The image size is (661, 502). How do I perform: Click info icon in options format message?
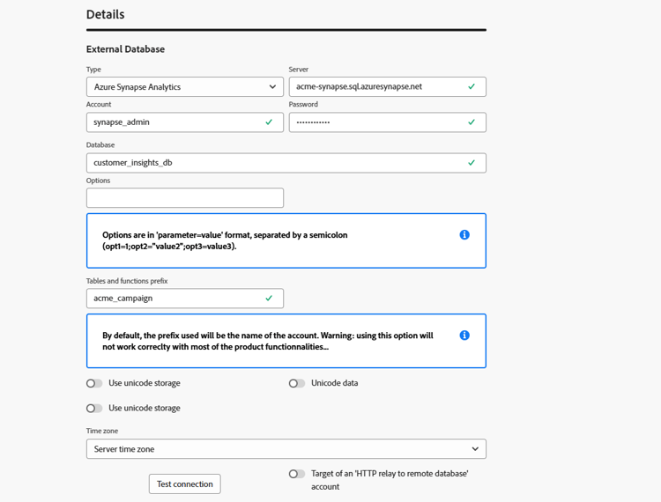pos(464,235)
